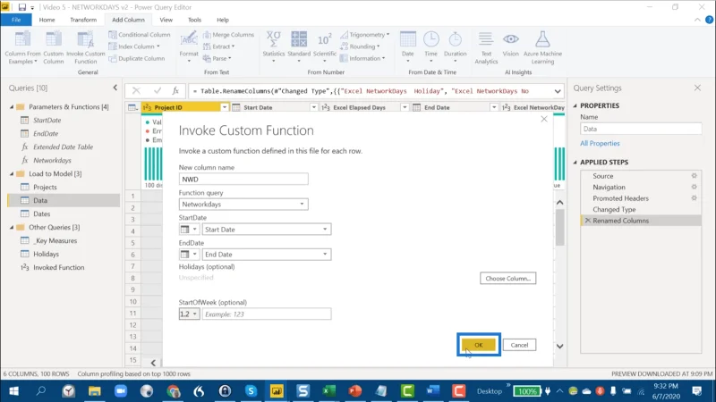Click the StartOfWeek value field
This screenshot has height=402, width=716.
tap(267, 314)
